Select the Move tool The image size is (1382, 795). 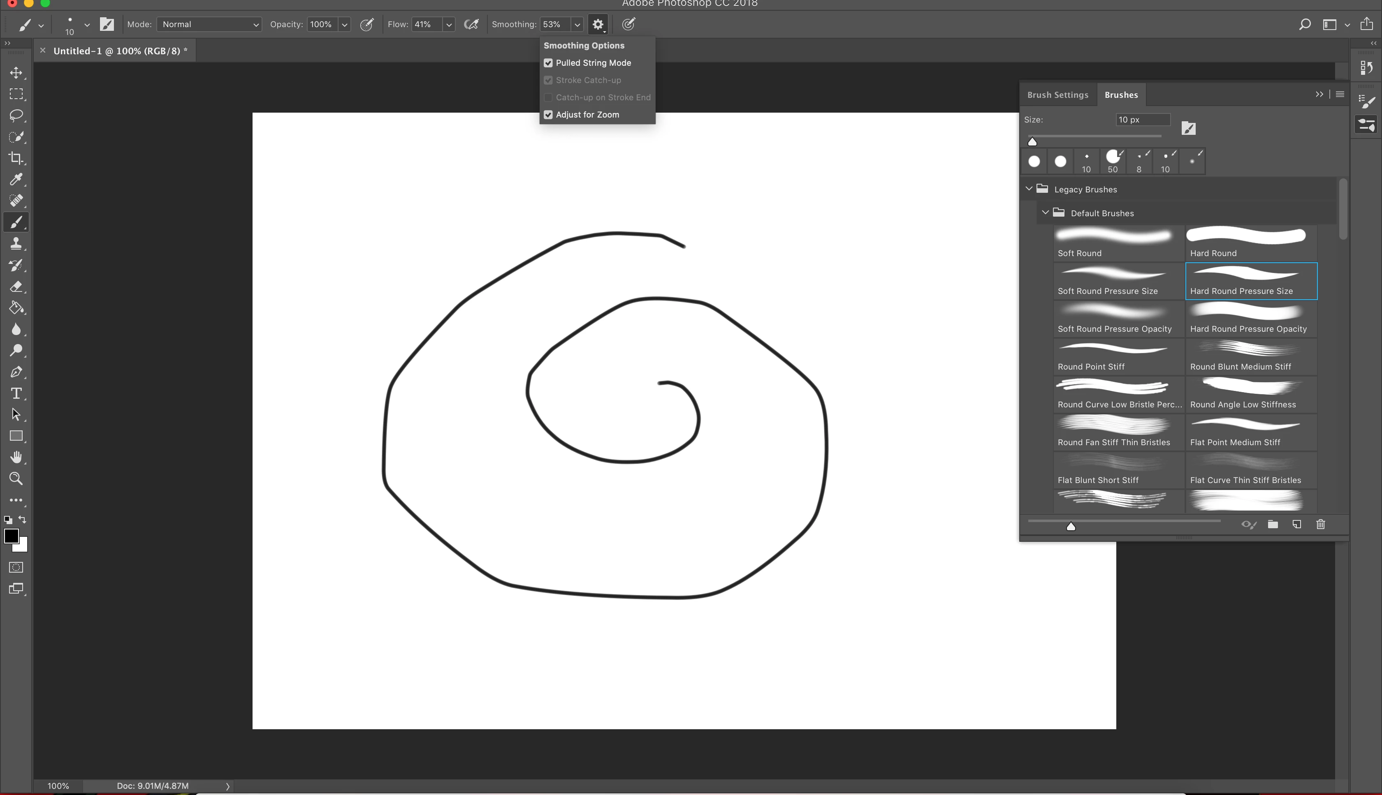point(16,73)
